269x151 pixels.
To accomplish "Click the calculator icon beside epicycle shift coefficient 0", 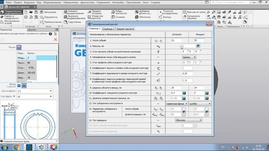I will 207,93.
